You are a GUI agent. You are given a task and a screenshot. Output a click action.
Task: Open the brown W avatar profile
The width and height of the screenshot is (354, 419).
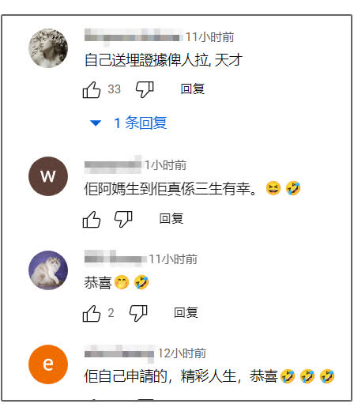point(48,176)
